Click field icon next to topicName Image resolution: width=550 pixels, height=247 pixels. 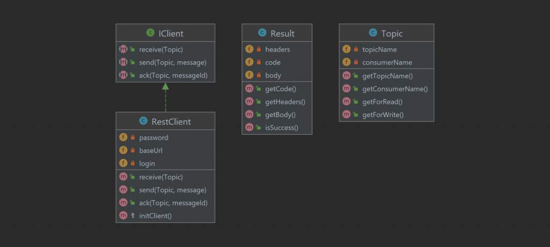[346, 49]
